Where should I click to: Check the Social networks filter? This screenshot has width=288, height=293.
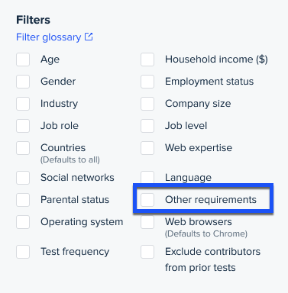(23, 178)
